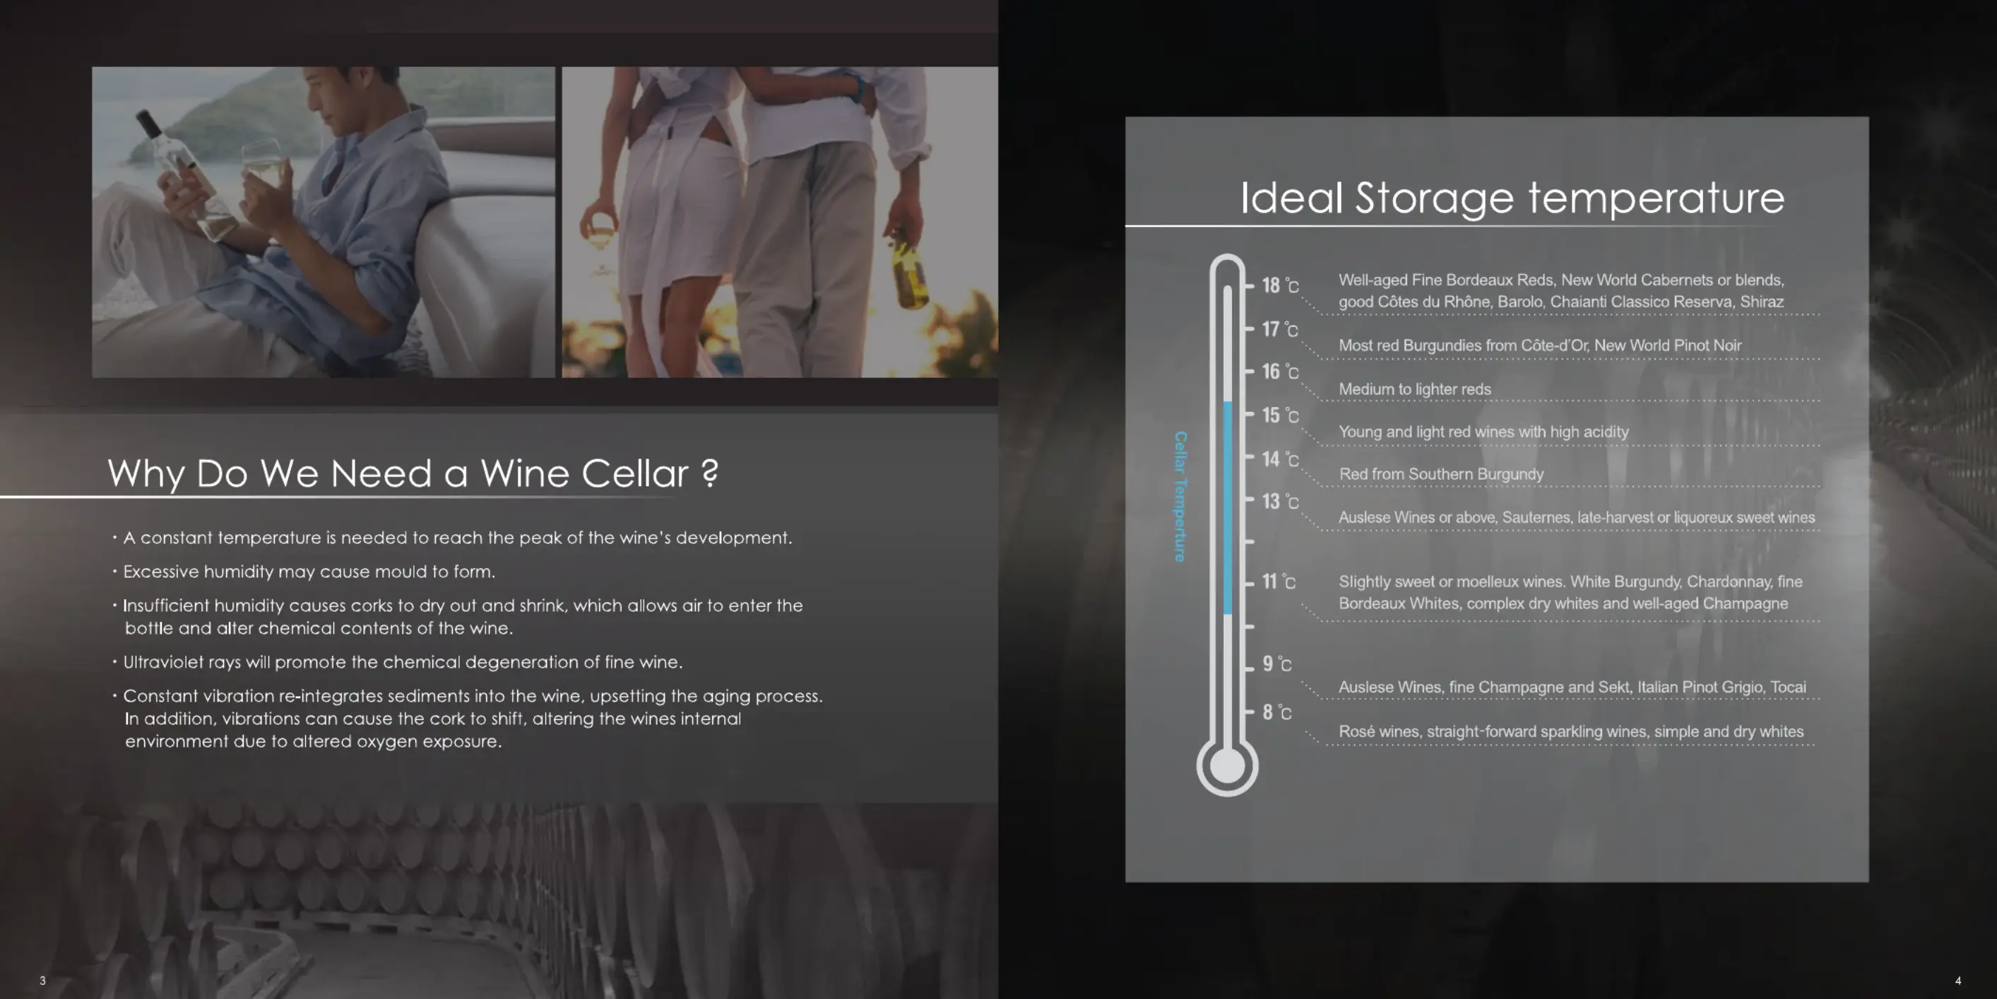1997x999 pixels.
Task: Click the 11 °C scale label
Action: pos(1279,581)
